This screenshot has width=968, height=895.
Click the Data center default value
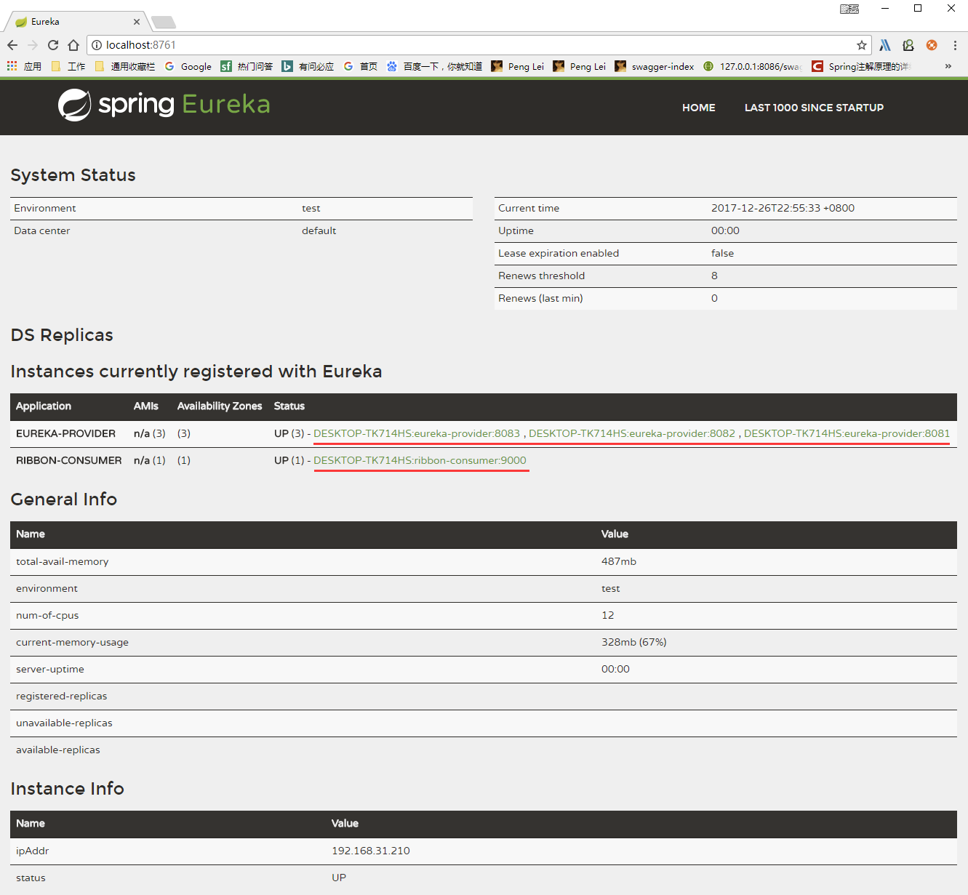pyautogui.click(x=319, y=230)
